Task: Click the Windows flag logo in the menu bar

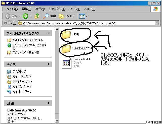Action: pos(156,9)
